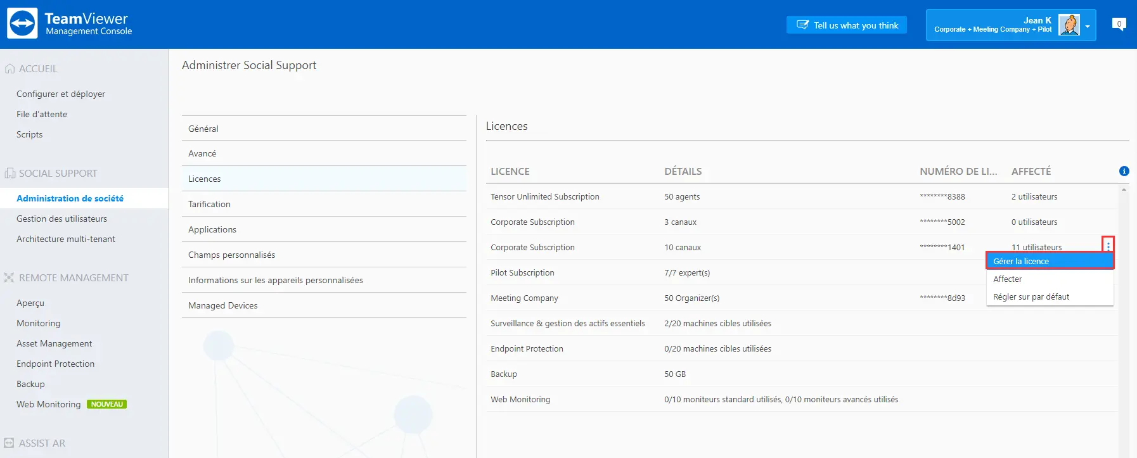Click the Assist AR section icon
1137x458 pixels.
click(10, 443)
